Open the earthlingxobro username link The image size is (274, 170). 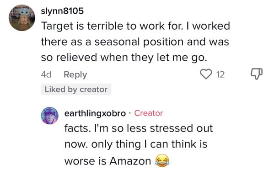95,113
